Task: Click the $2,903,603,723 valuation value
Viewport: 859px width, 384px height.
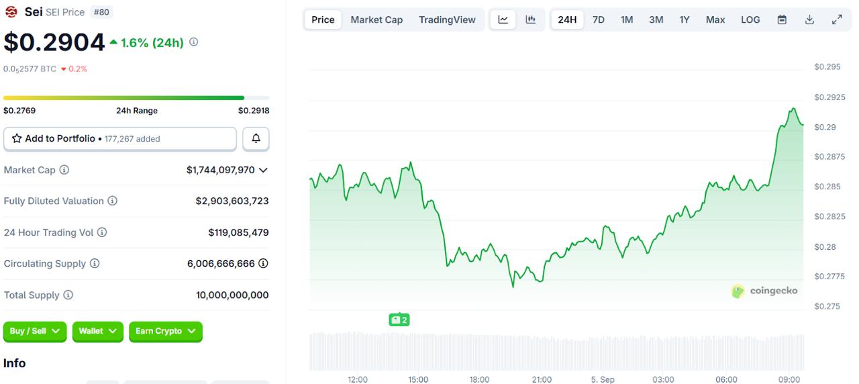Action: coord(232,201)
